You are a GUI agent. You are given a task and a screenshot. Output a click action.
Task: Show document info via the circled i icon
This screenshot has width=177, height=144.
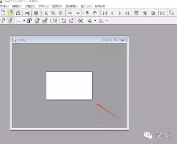(x=36, y=13)
